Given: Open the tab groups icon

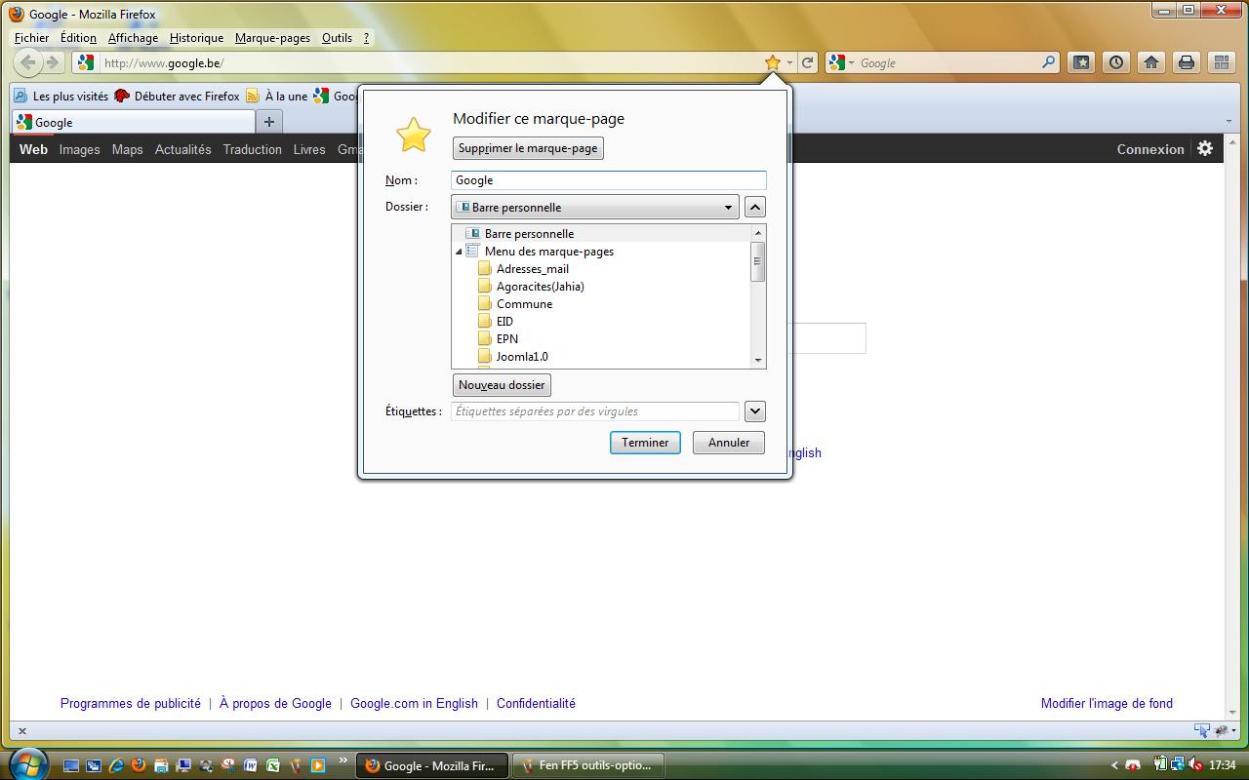Looking at the screenshot, I should 1221,62.
